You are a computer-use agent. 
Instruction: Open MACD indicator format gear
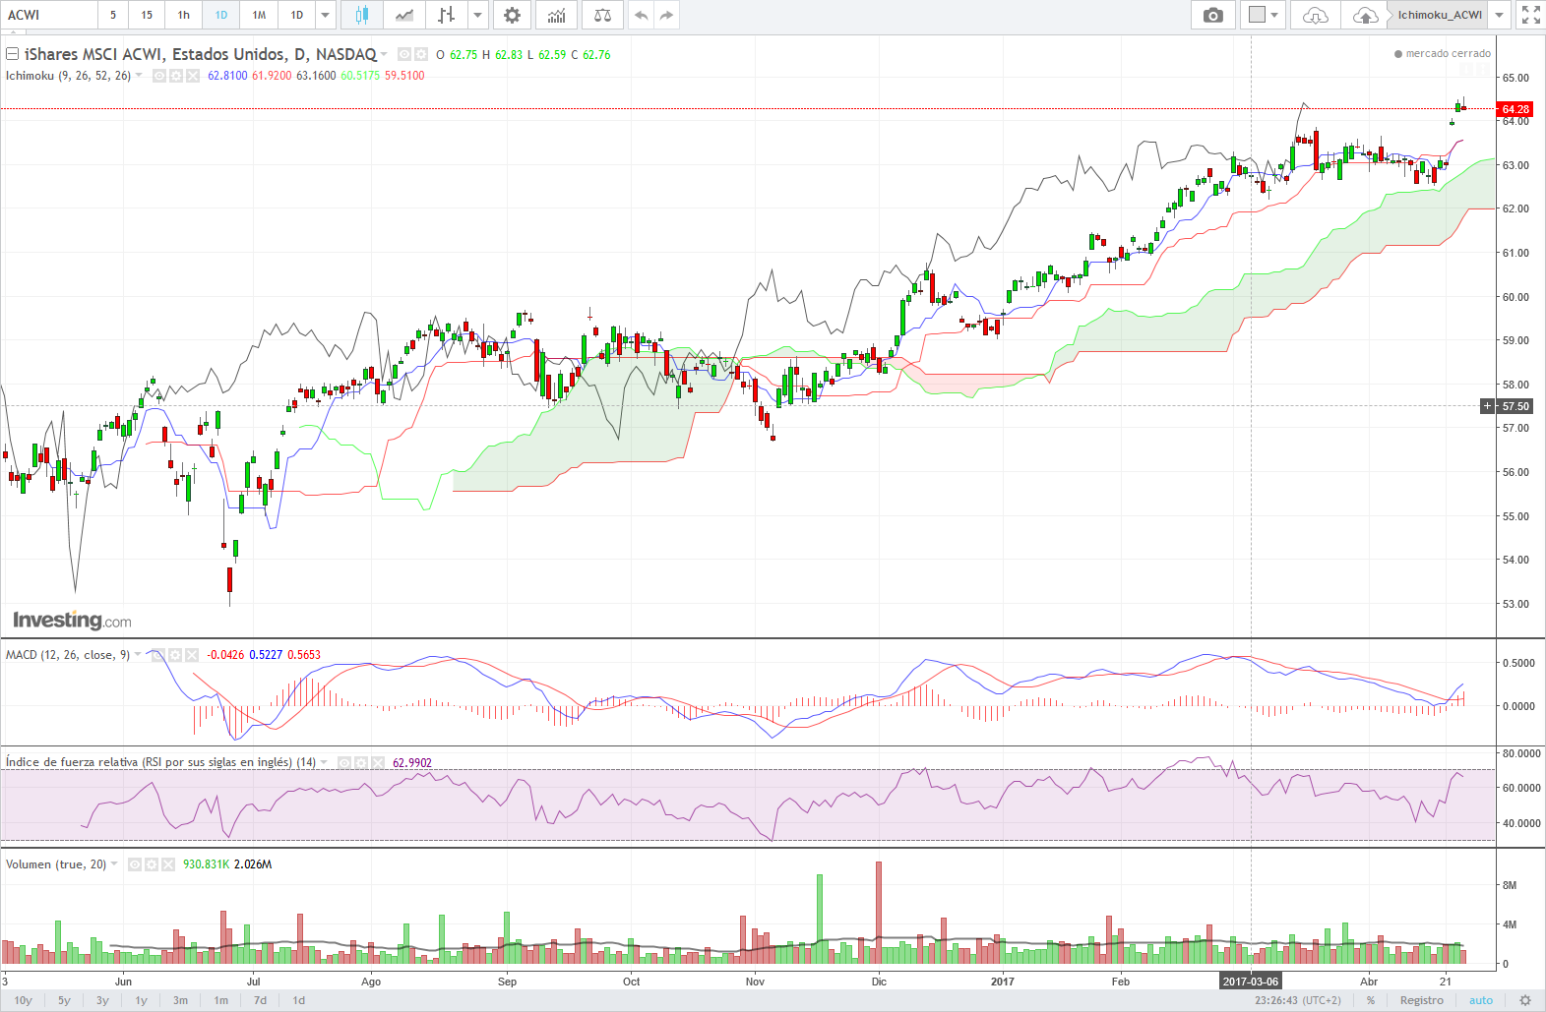point(175,655)
